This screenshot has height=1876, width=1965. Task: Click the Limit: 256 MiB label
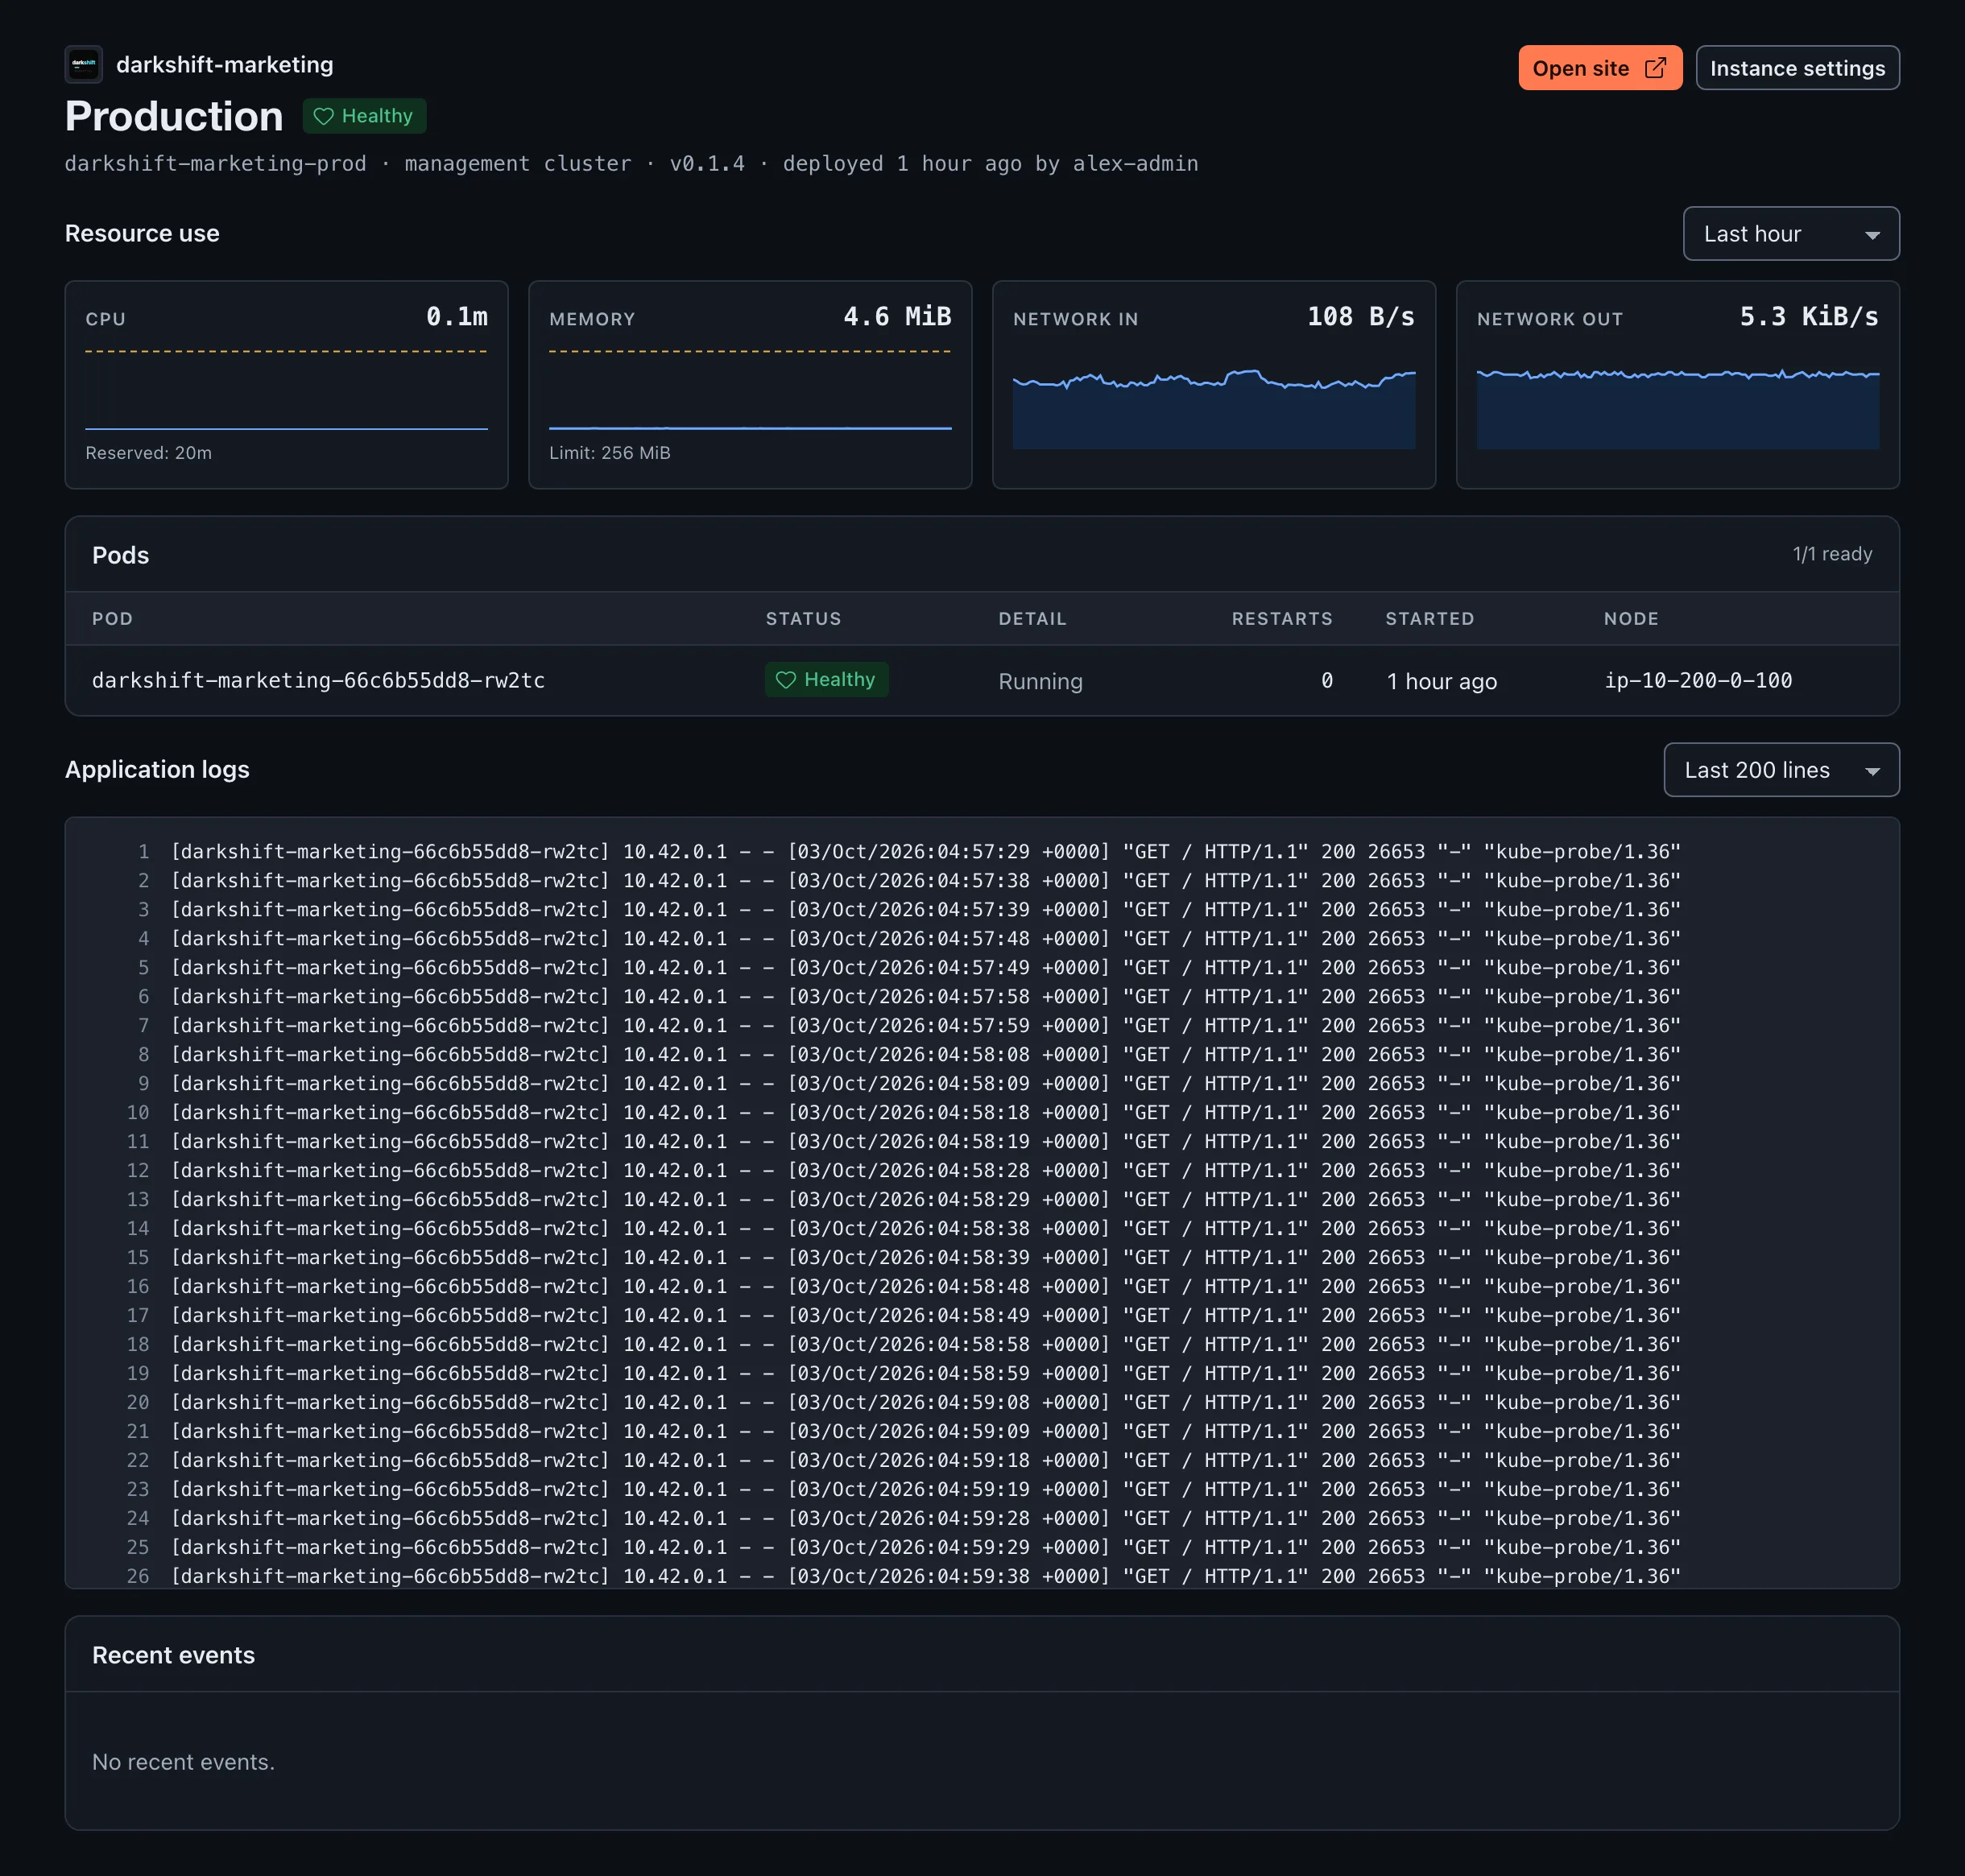609,453
